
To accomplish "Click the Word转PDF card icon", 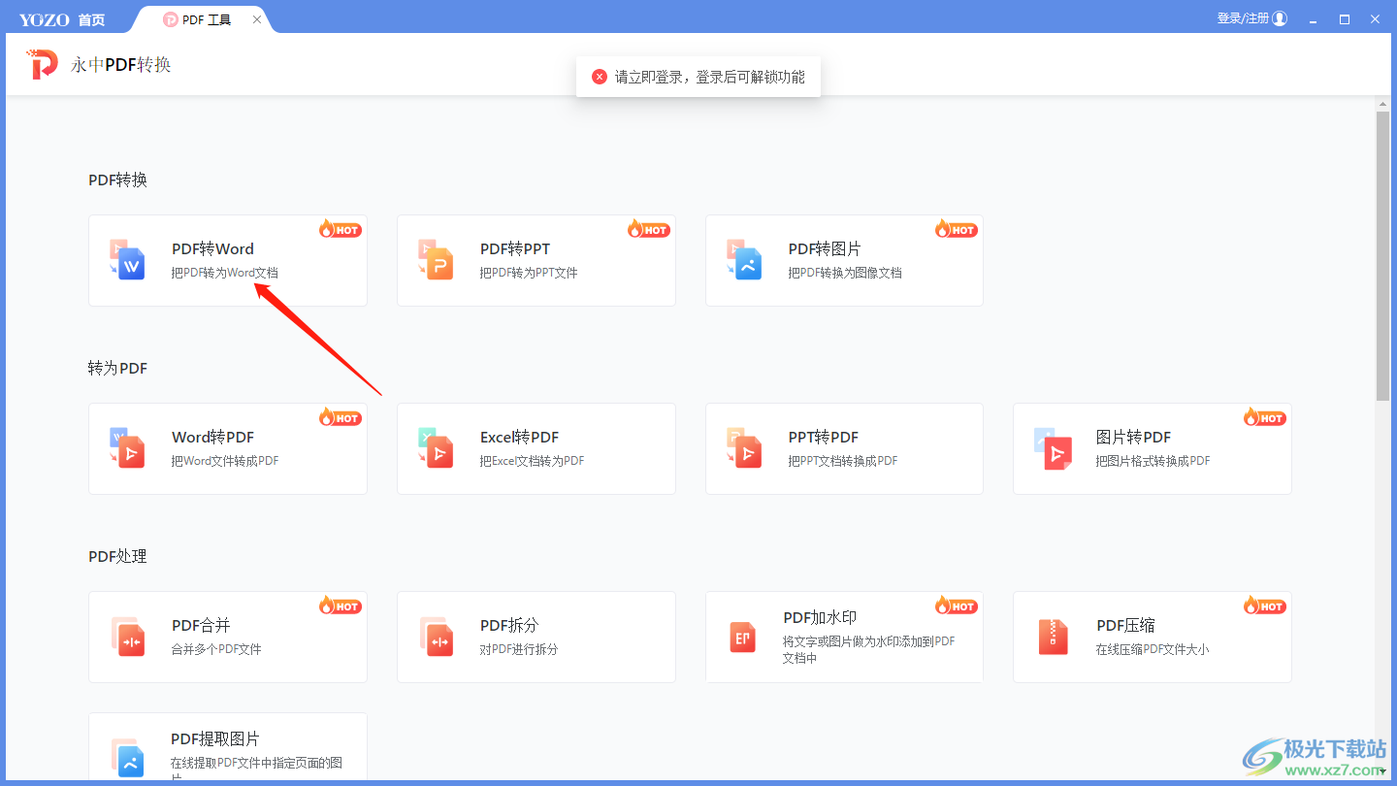I will (127, 448).
